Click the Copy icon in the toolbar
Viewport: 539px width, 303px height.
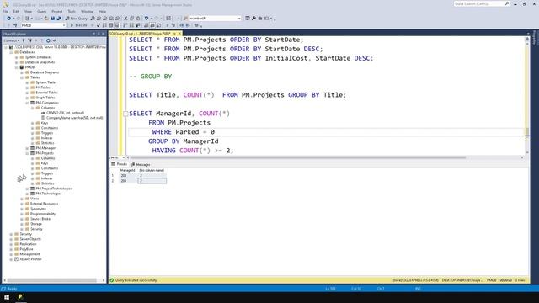tap(131, 19)
